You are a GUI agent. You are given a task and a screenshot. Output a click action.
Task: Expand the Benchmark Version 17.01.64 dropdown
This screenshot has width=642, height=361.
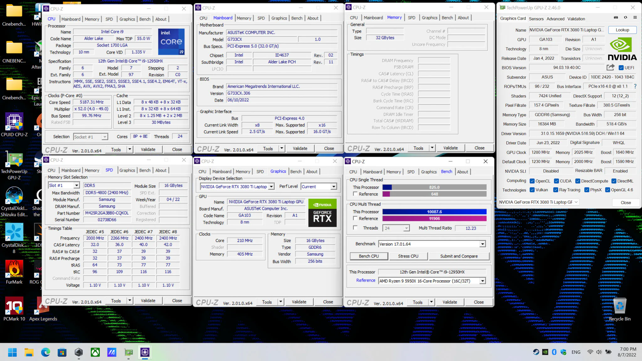click(x=432, y=244)
